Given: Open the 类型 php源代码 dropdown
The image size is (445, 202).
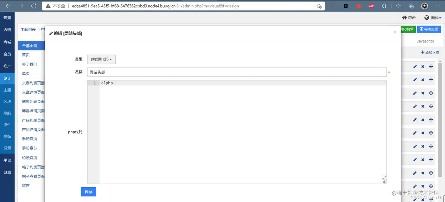Looking at the screenshot, I should 102,59.
